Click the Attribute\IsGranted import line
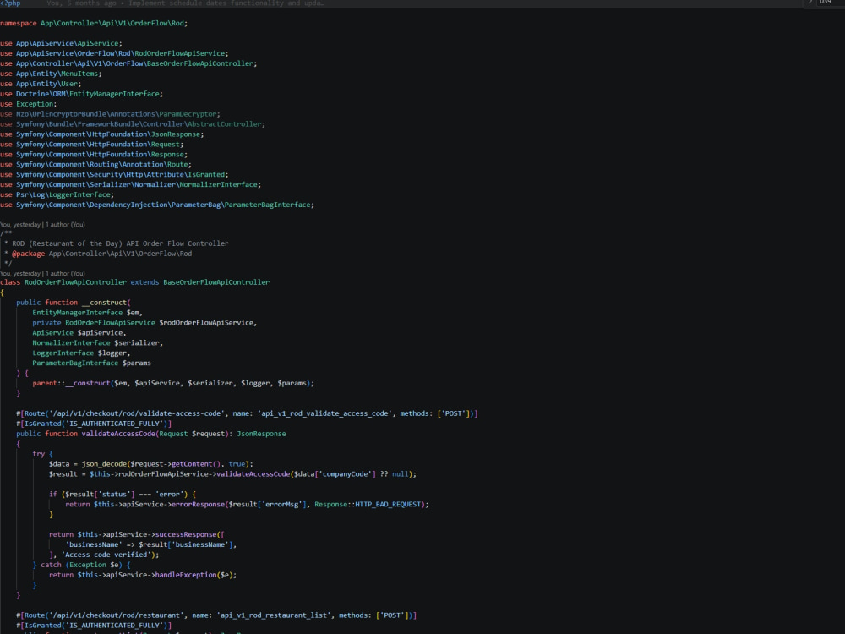Viewport: 845px width, 634px height. (114, 175)
